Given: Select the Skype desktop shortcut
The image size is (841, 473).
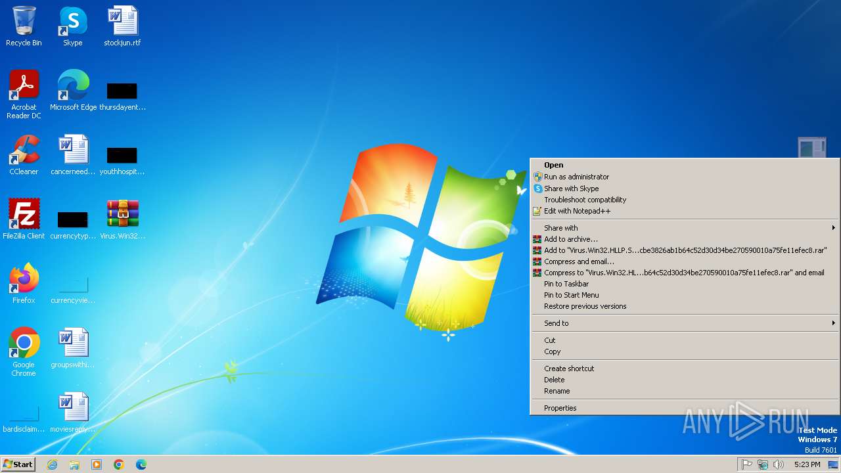Looking at the screenshot, I should pyautogui.click(x=72, y=26).
